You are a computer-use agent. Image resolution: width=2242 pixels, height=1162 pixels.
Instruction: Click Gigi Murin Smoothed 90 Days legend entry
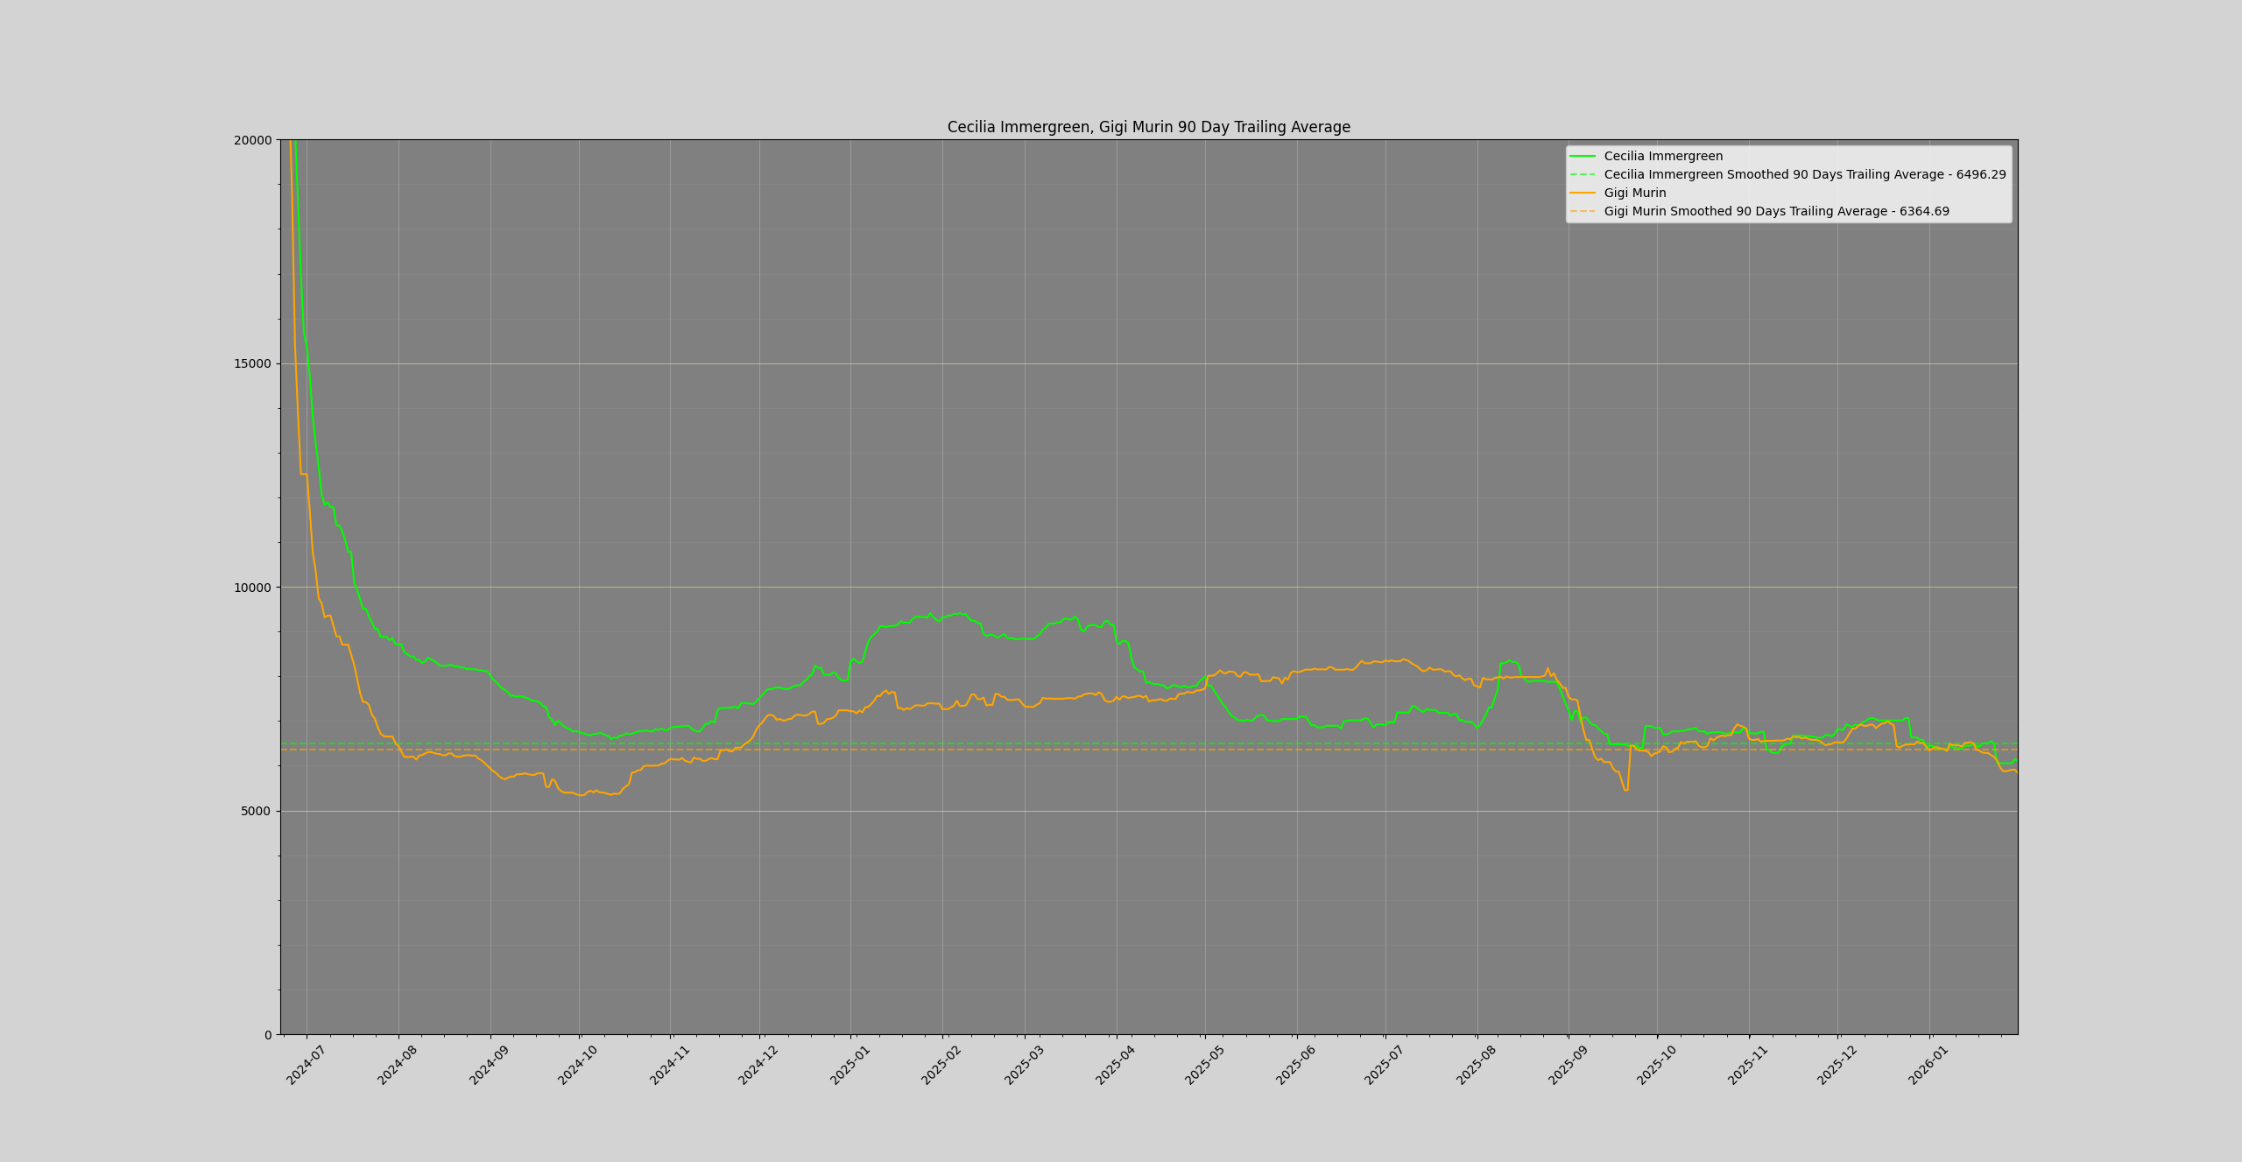pyautogui.click(x=1776, y=212)
